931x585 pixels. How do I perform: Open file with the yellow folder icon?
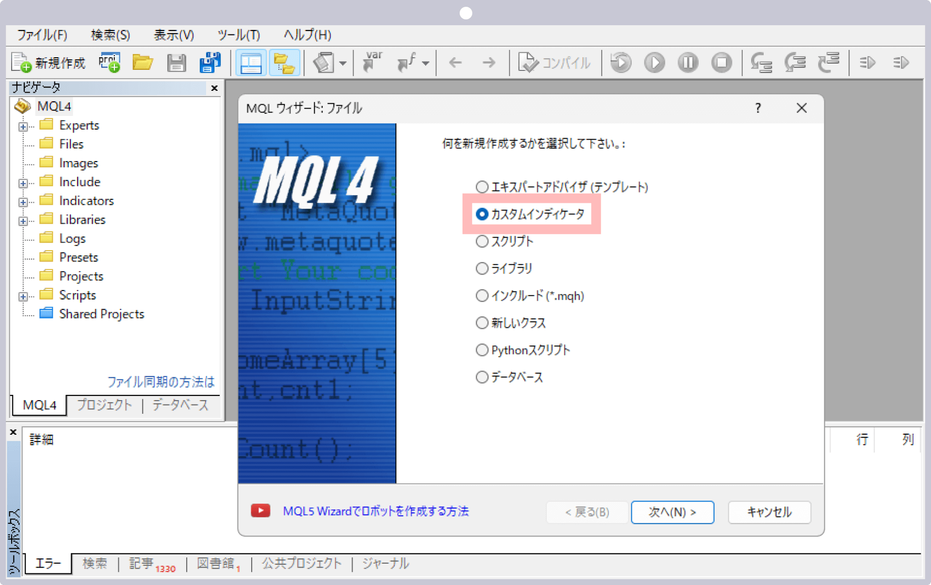[143, 63]
